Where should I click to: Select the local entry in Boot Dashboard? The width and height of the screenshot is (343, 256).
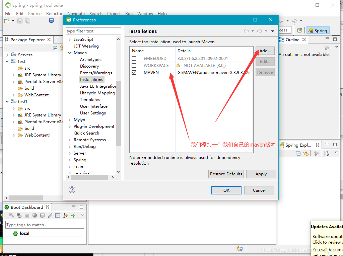[24, 233]
